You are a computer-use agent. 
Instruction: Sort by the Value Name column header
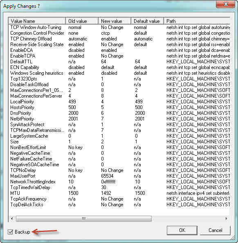tap(37, 21)
